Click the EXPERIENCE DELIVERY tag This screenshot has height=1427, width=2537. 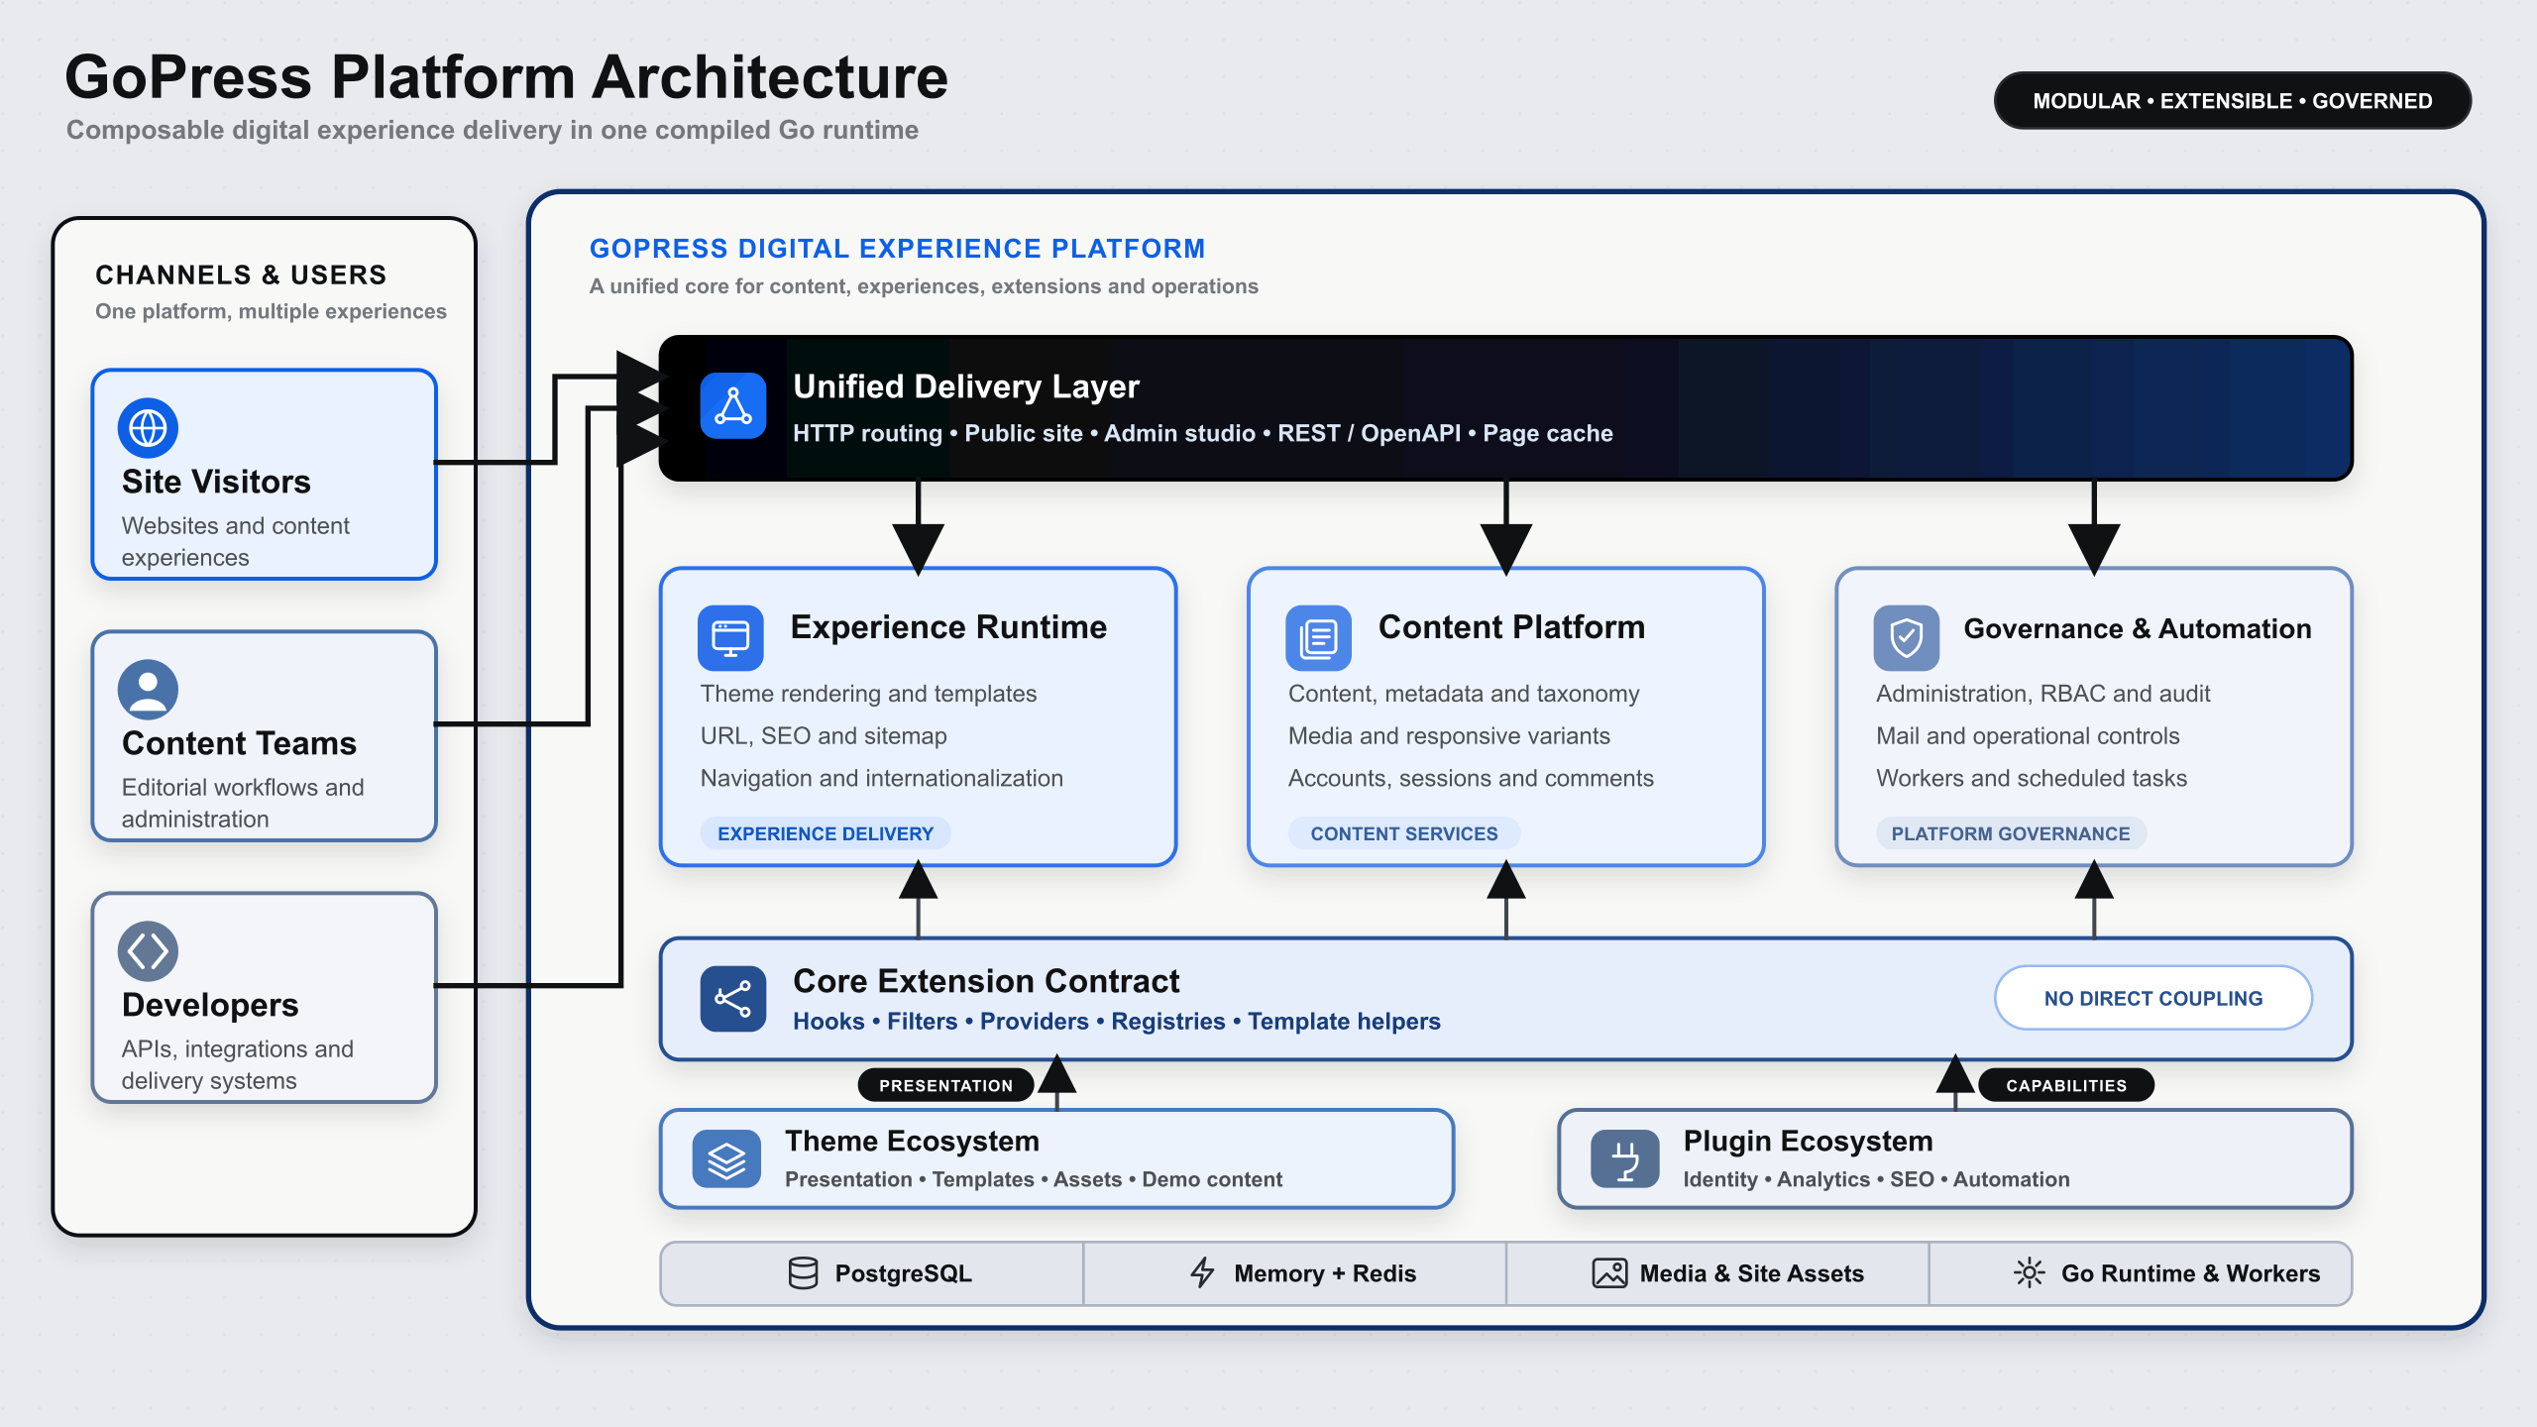826,833
